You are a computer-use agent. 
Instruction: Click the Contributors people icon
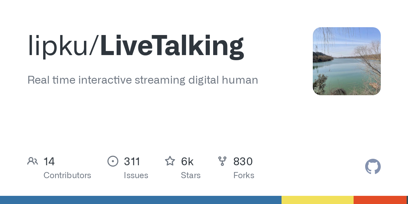33,161
